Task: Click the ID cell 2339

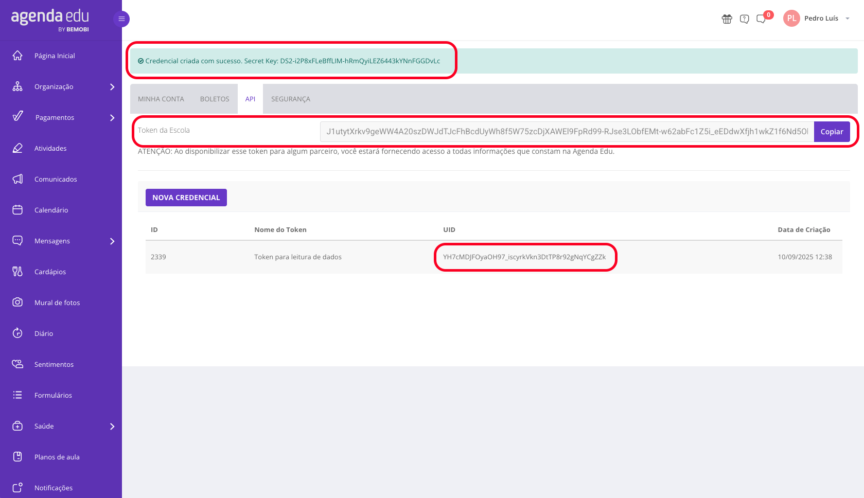Action: [x=158, y=257]
